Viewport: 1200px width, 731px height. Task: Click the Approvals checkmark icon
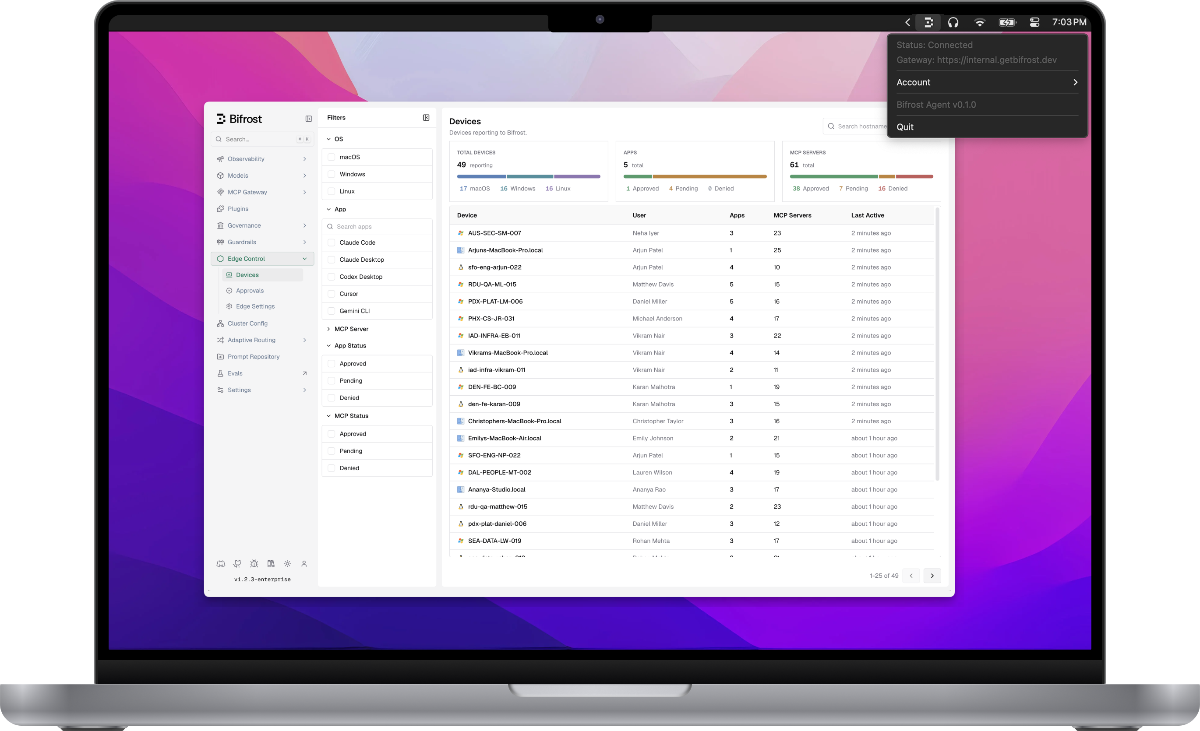click(x=229, y=291)
